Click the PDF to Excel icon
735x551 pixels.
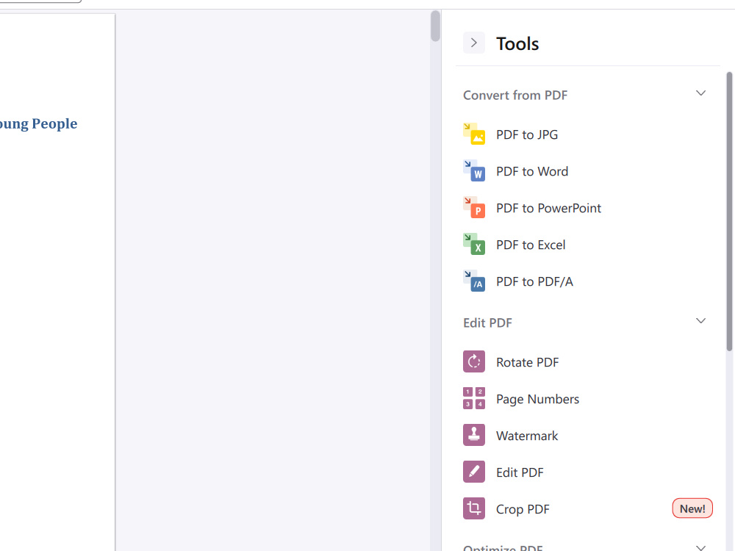click(474, 245)
